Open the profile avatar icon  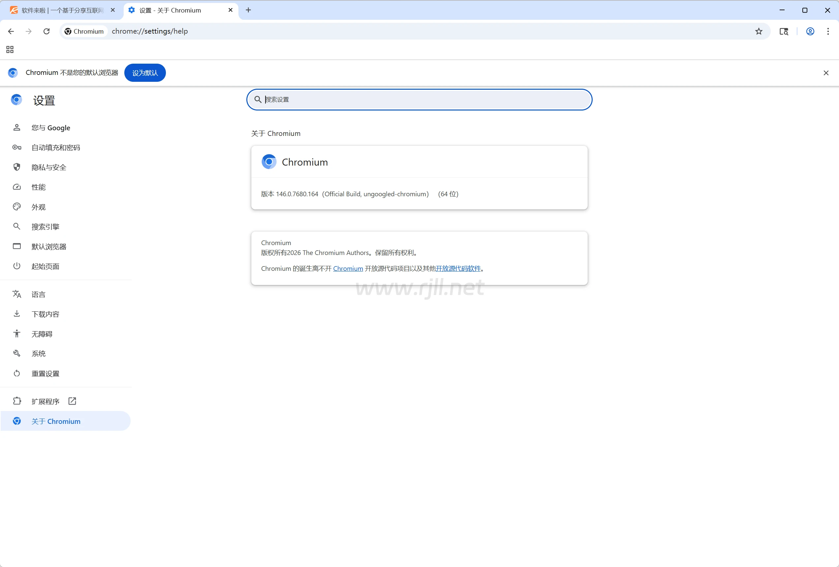point(810,31)
